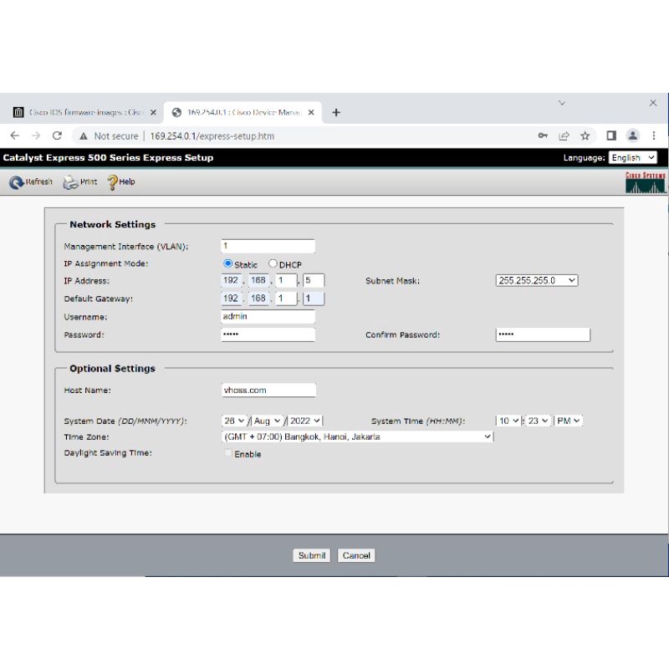Screen dimensions: 669x669
Task: Open a new browser tab
Action: 336,112
